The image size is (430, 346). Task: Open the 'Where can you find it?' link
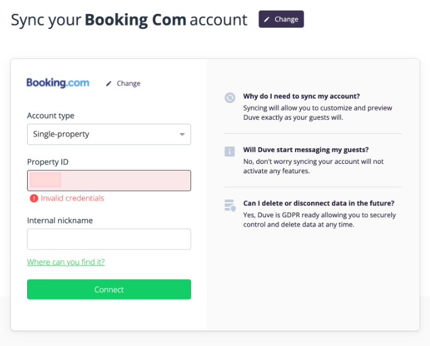[66, 262]
